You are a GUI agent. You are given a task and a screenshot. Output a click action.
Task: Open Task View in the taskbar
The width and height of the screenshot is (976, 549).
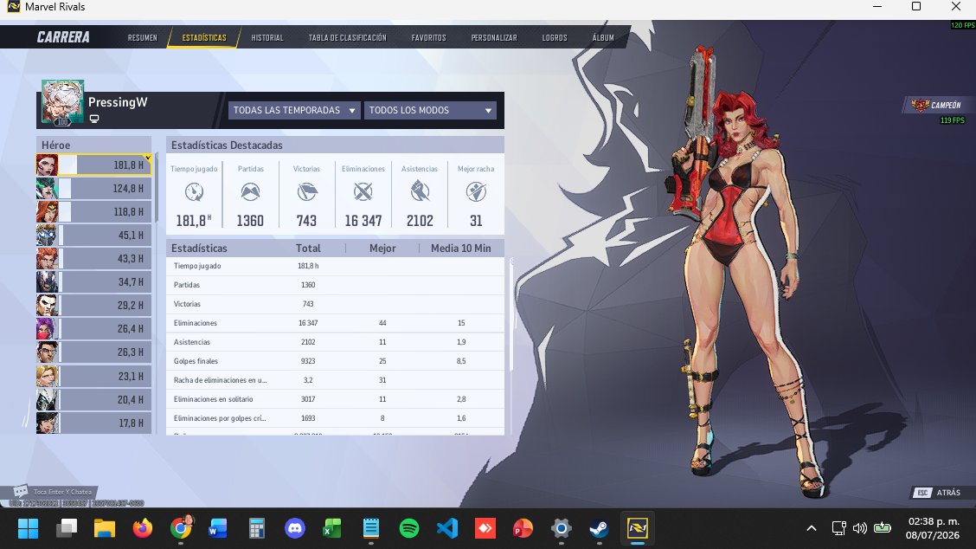coord(67,528)
